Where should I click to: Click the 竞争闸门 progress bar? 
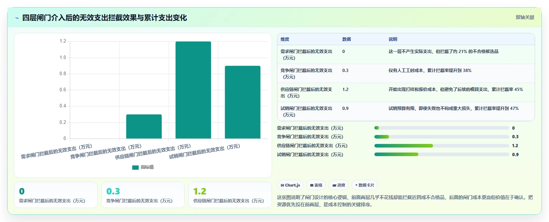pos(442,137)
